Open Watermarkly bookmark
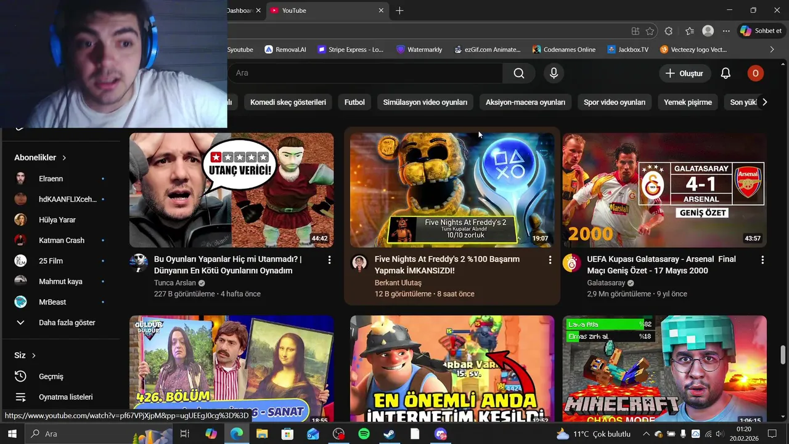 (x=419, y=49)
